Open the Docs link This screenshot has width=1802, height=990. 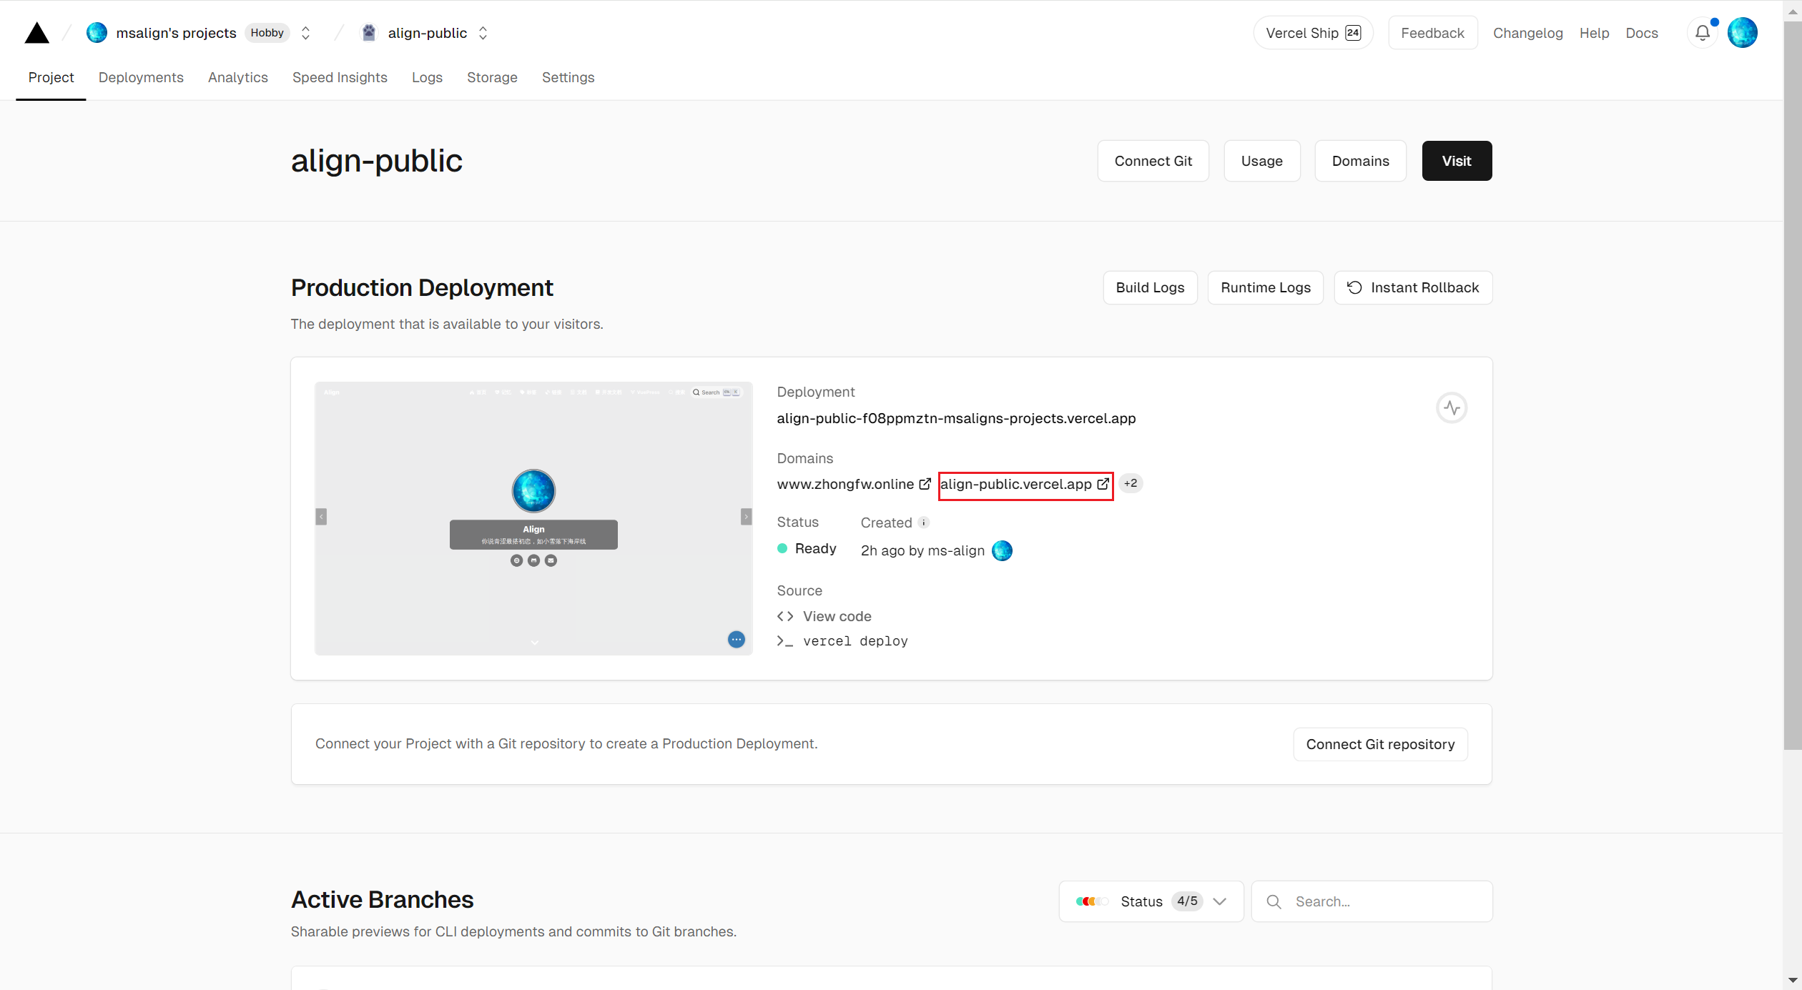click(1642, 33)
